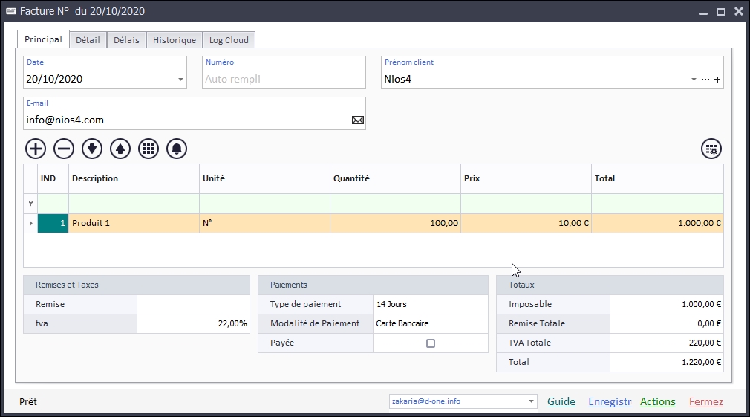The height and width of the screenshot is (417, 750).
Task: Expand the Date dropdown arrow
Action: pos(180,80)
